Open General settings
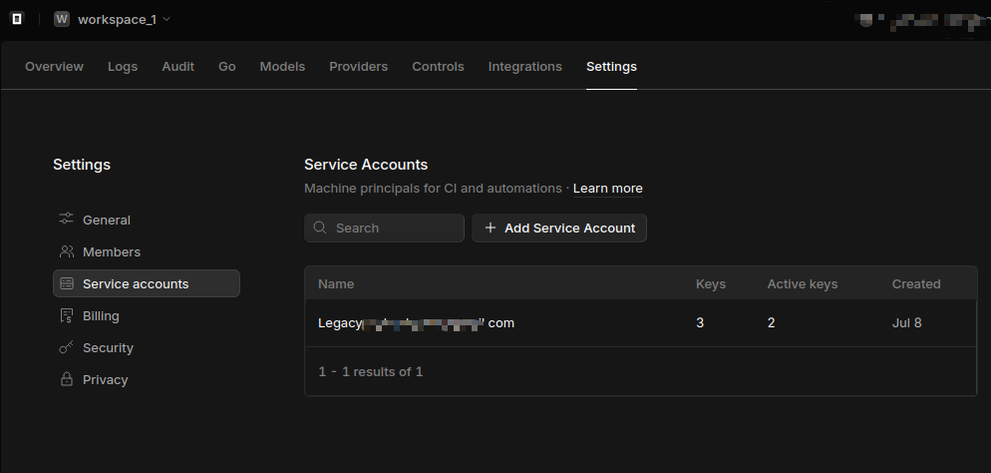Viewport: 991px width, 473px height. pos(146,220)
